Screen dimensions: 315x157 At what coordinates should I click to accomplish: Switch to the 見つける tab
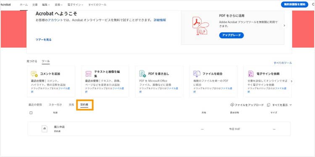tap(32, 61)
